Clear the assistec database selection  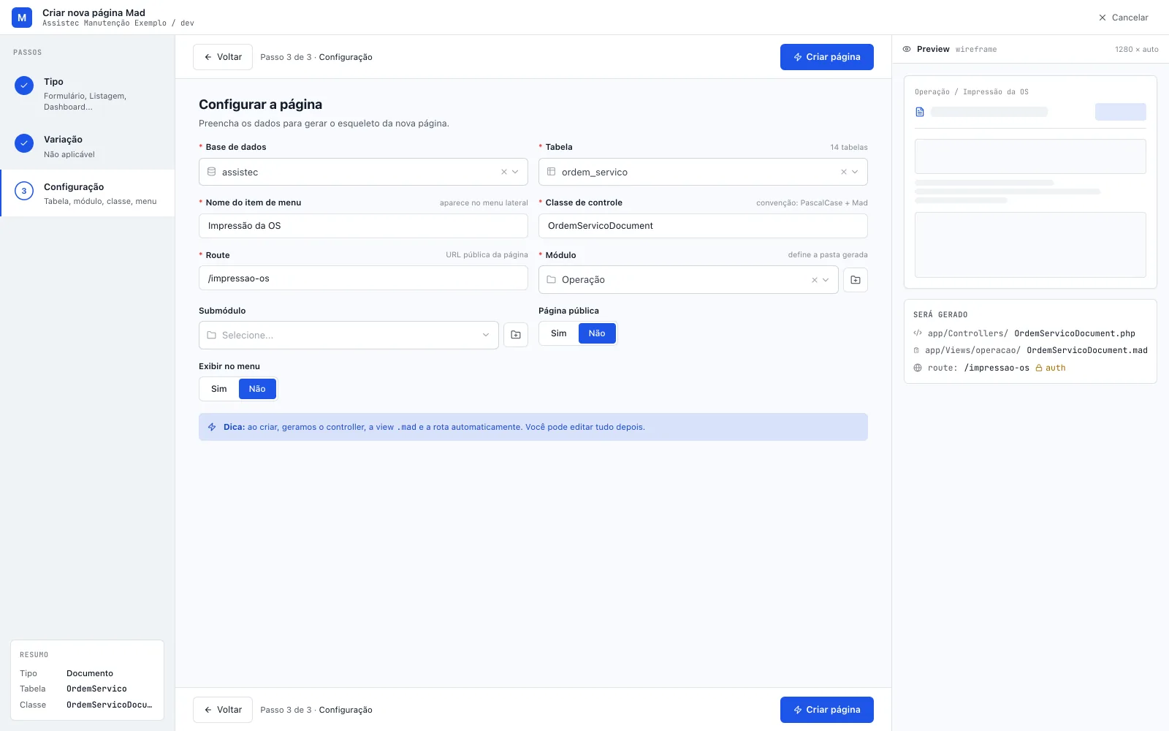(x=504, y=172)
